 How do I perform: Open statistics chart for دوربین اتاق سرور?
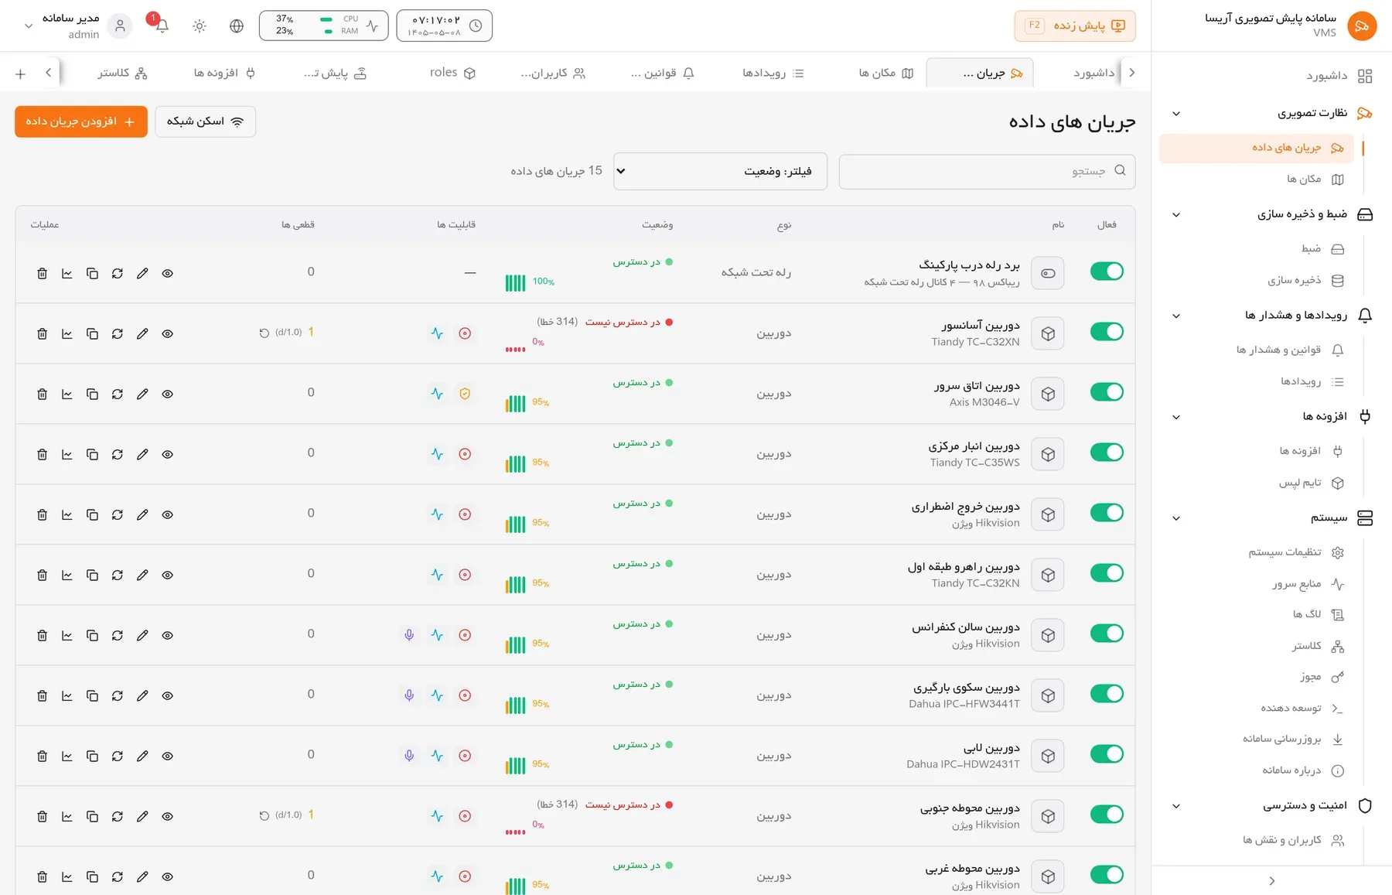point(67,395)
